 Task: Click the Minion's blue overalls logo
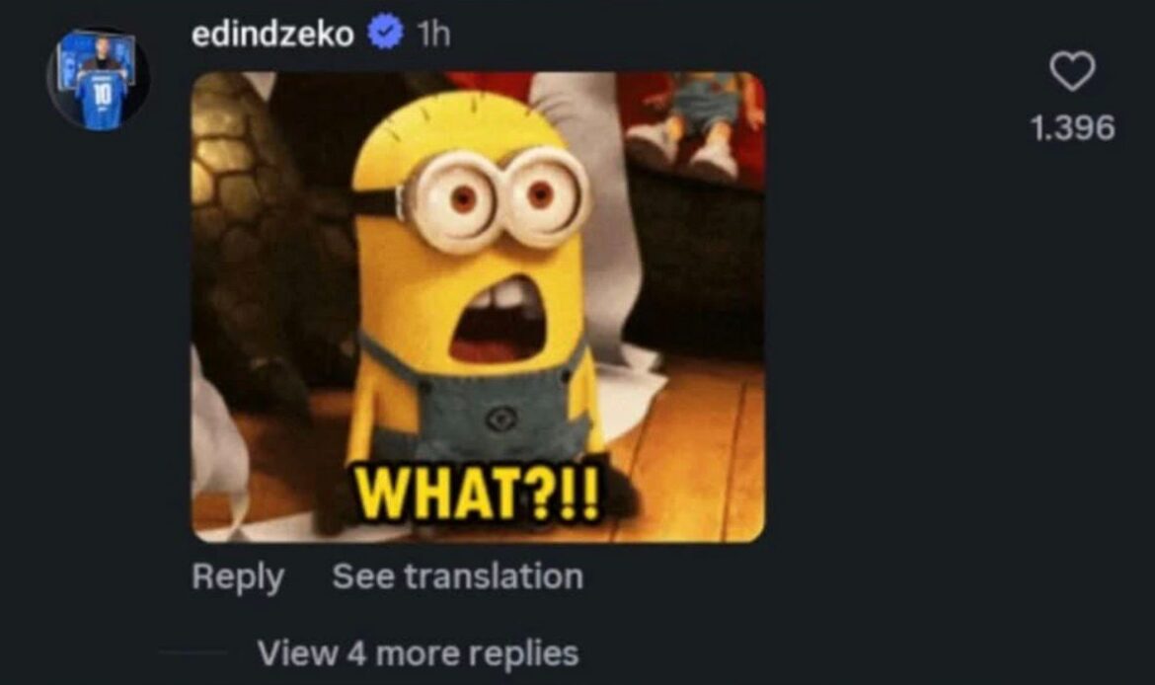tap(500, 419)
